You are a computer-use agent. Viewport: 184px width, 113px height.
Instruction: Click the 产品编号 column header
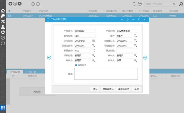point(27,11)
